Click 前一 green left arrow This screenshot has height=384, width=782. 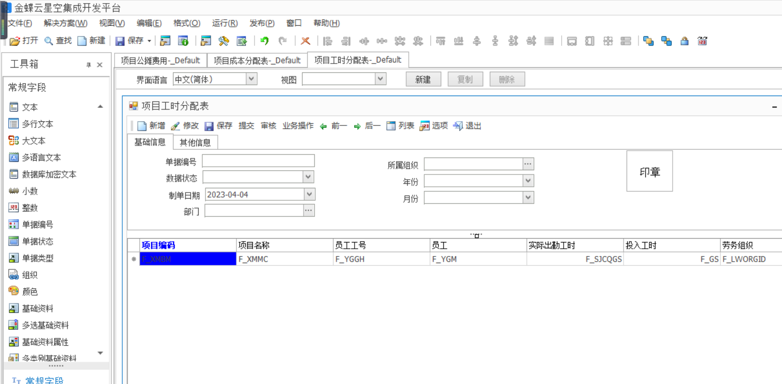[x=324, y=126]
